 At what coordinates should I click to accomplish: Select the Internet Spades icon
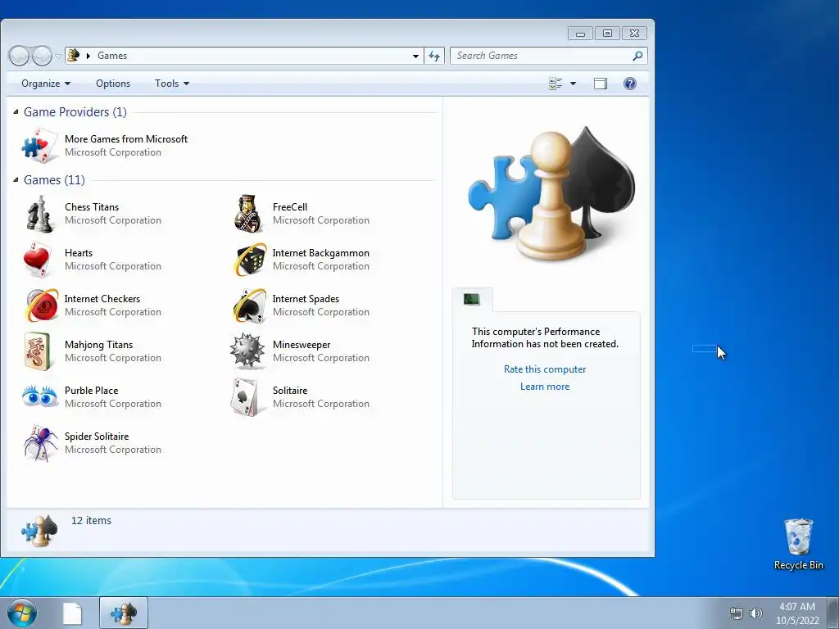250,305
